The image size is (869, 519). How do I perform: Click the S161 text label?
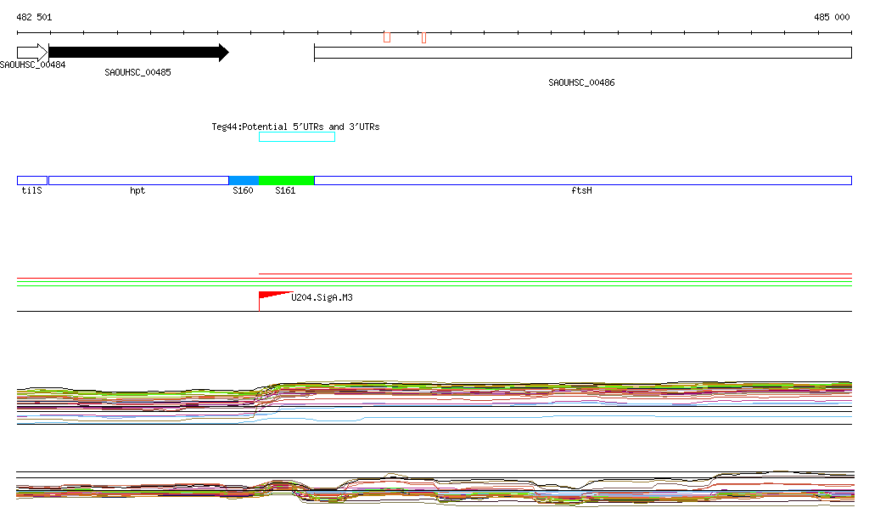[285, 191]
